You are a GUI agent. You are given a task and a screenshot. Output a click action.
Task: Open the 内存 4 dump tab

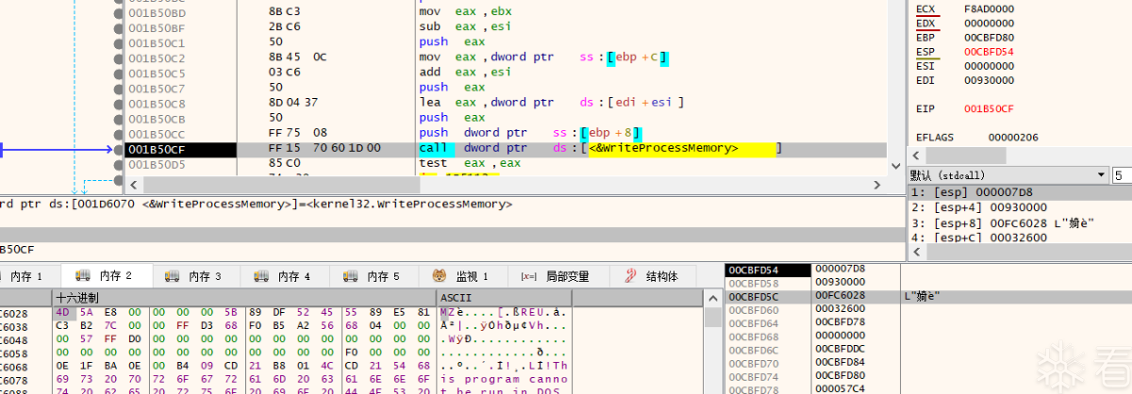[x=284, y=276]
